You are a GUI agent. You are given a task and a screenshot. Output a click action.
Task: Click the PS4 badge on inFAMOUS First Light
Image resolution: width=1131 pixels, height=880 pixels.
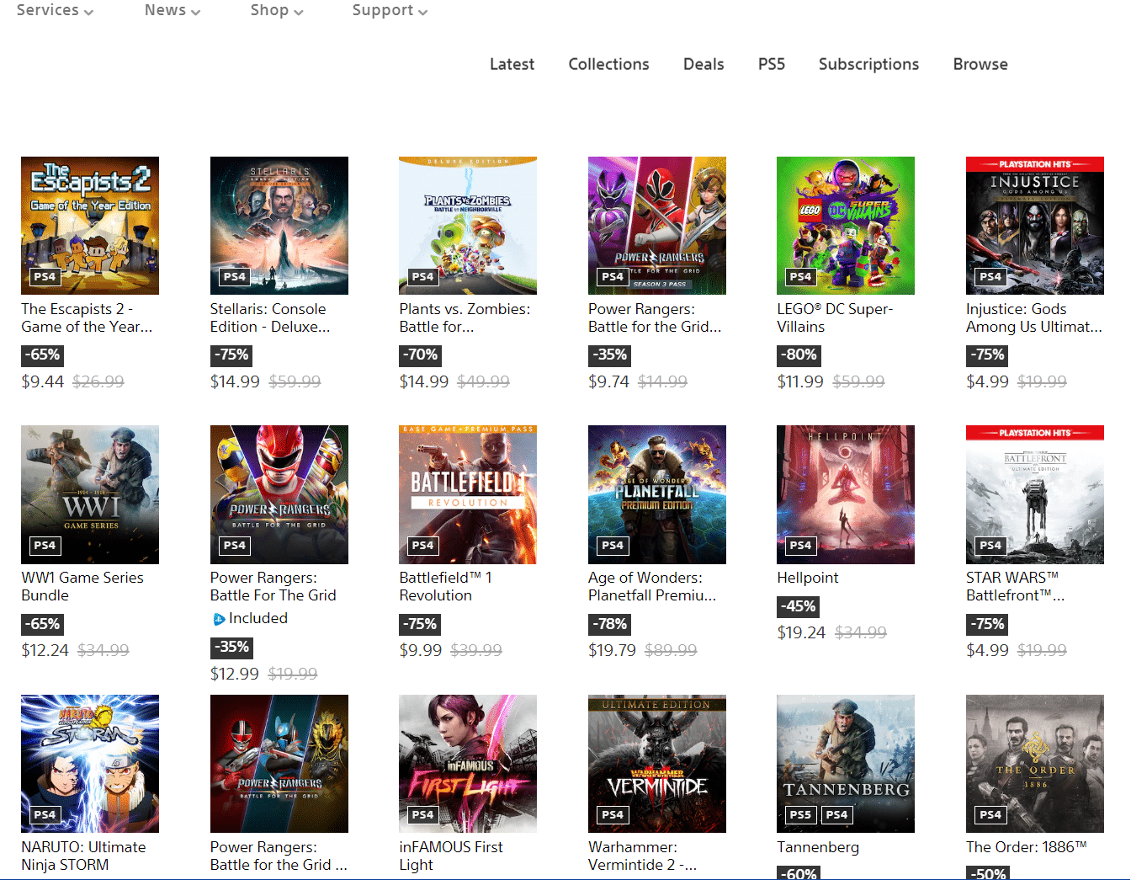[422, 814]
